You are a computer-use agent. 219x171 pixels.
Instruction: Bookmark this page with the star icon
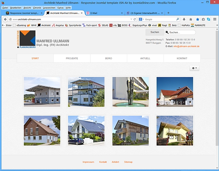197,19
